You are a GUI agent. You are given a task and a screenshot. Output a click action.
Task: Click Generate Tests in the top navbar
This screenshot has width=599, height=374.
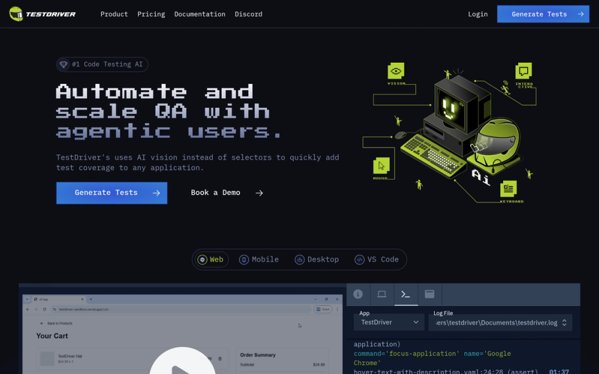tap(543, 14)
